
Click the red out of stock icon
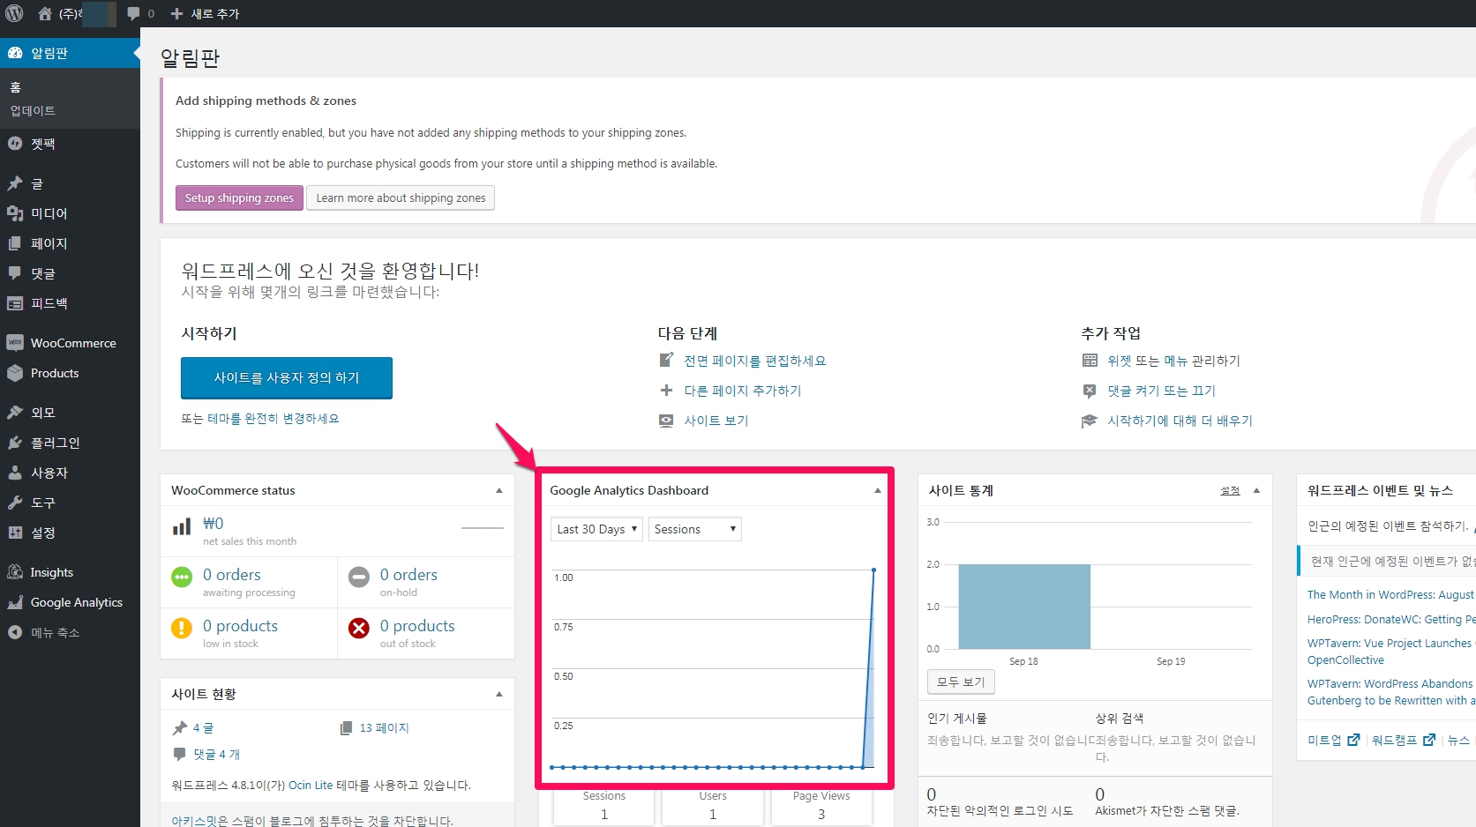359,629
